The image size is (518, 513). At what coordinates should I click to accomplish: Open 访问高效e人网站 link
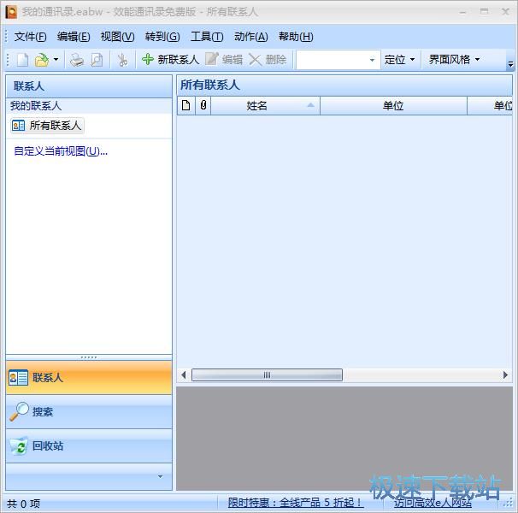click(x=433, y=503)
